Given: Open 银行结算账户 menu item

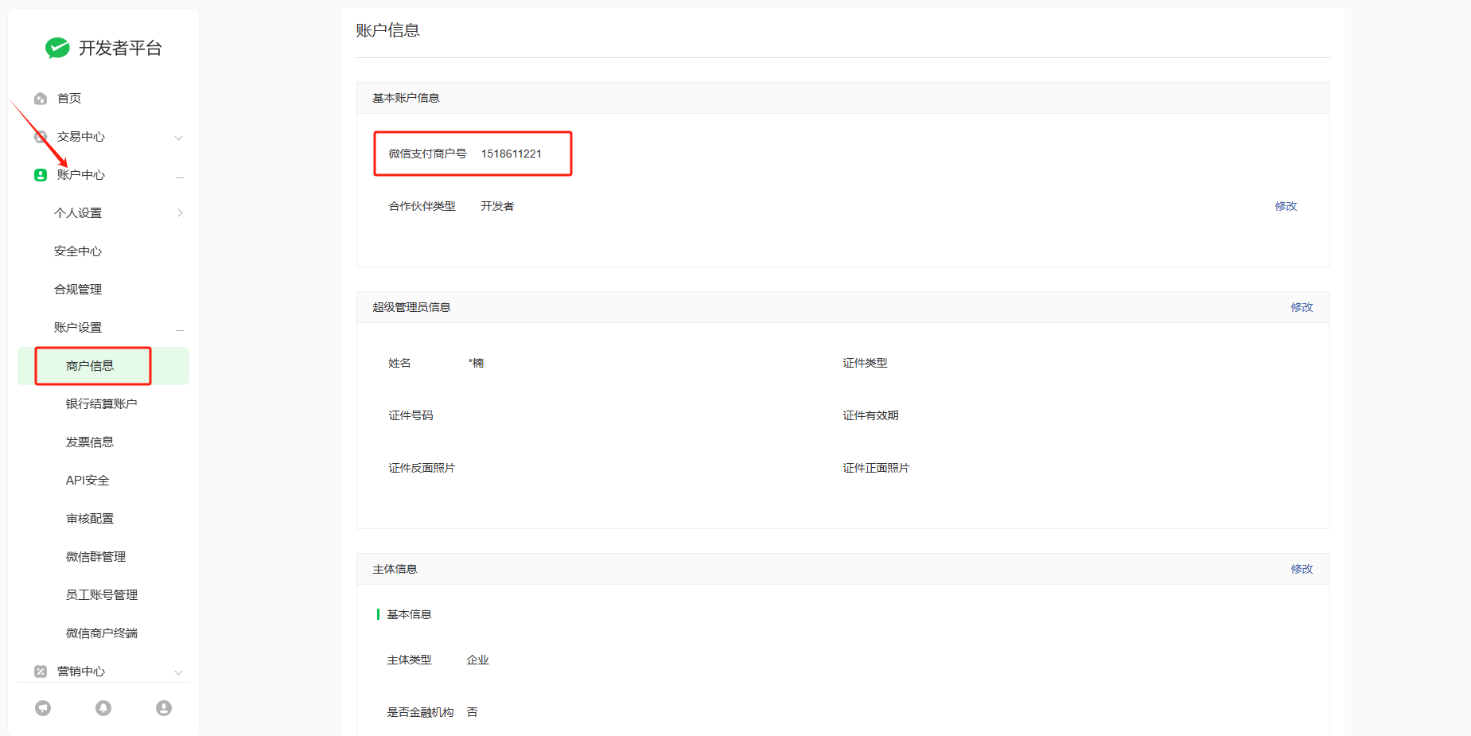Looking at the screenshot, I should [x=101, y=404].
